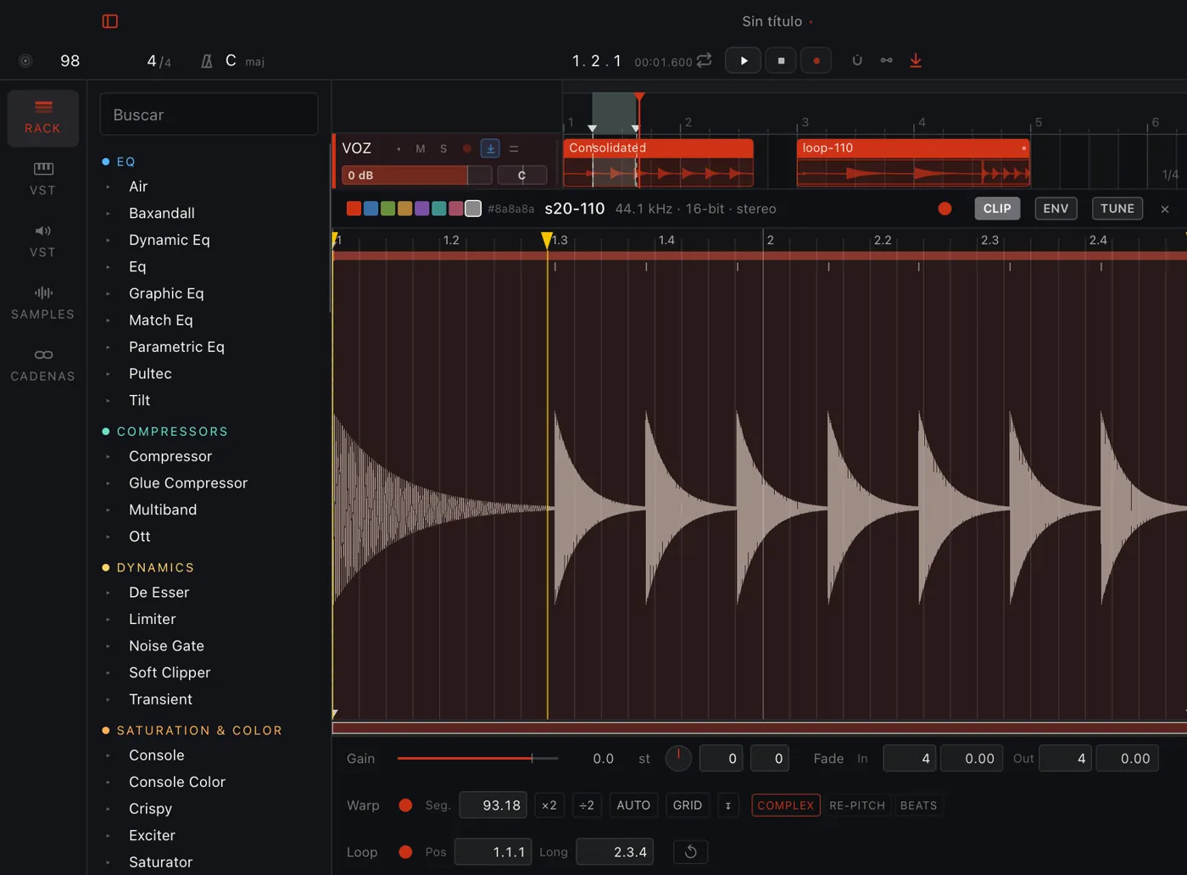Arm the VOZ track for recording
This screenshot has height=875, width=1187.
[x=466, y=148]
